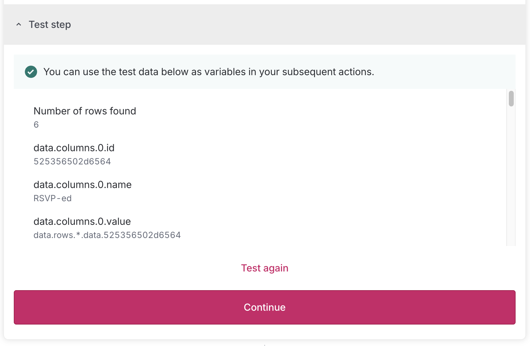Click the RSVP-ed name value
This screenshot has width=530, height=346.
click(x=52, y=198)
